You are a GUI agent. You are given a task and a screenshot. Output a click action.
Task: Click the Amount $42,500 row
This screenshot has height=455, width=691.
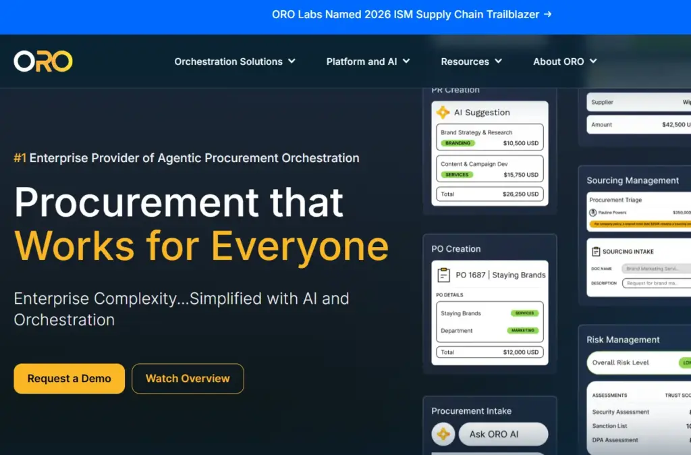click(x=639, y=125)
